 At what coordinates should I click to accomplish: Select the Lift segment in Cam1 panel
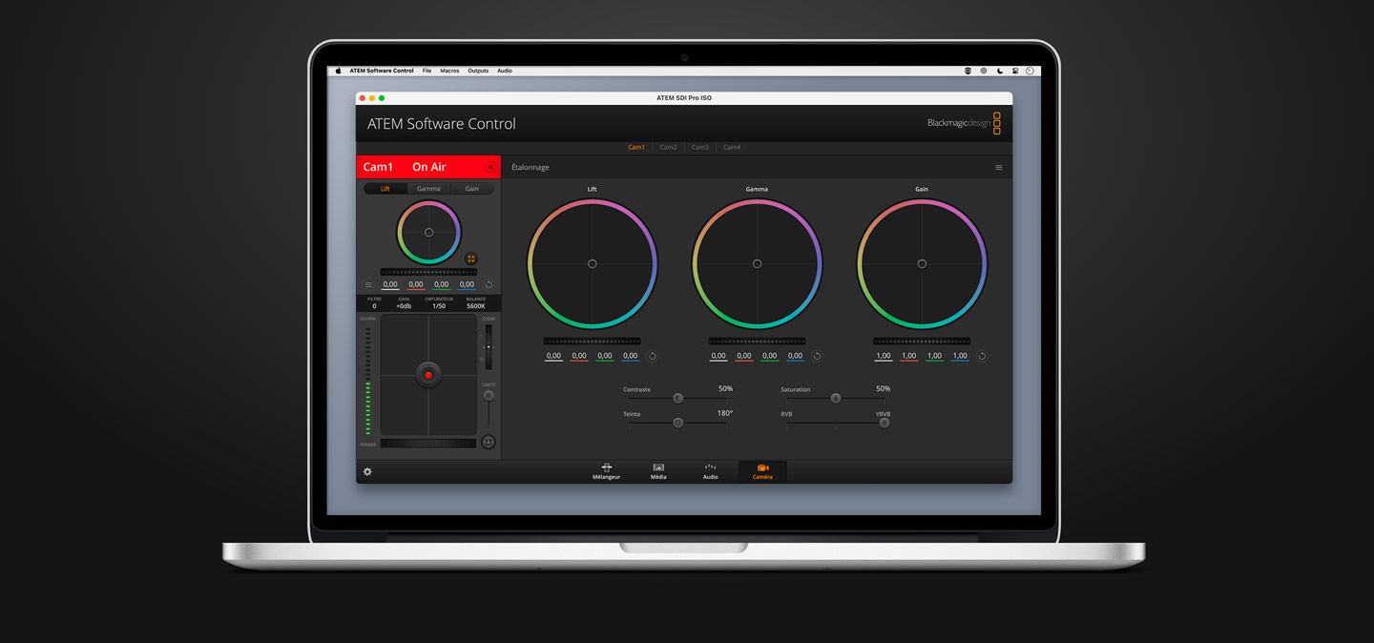[385, 189]
